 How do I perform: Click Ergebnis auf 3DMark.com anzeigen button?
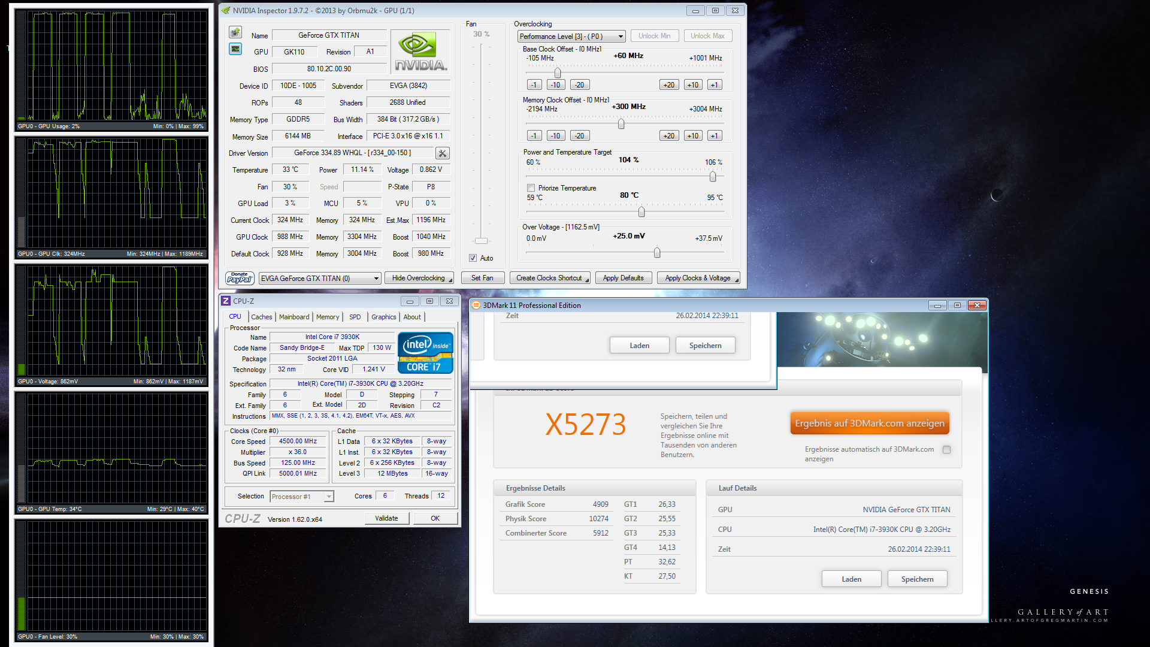870,423
